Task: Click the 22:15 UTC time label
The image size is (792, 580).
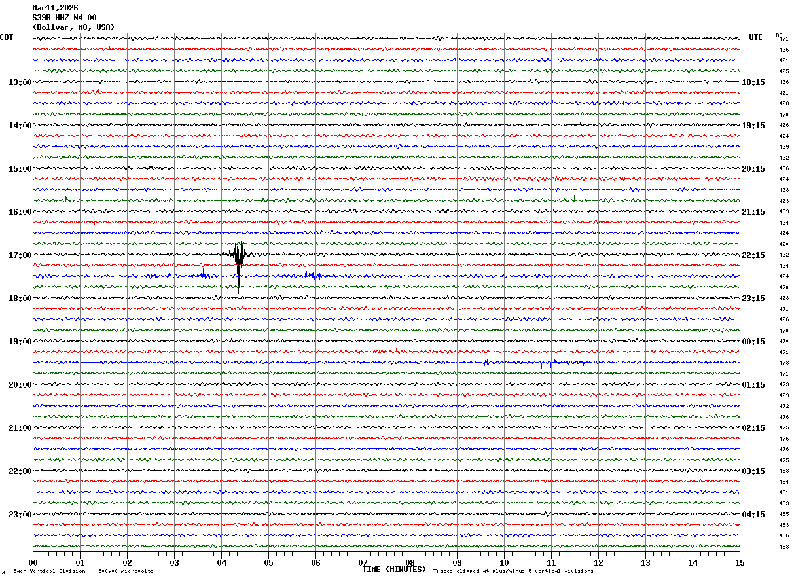Action: tap(754, 255)
